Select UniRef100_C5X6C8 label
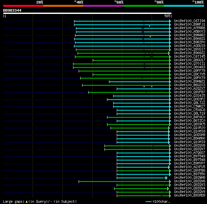Image resolution: width=207 pixels, height=204 pixels. click(190, 110)
